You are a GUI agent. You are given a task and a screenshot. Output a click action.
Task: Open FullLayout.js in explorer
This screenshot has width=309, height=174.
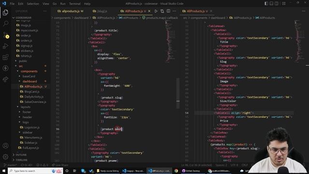pos(30,148)
